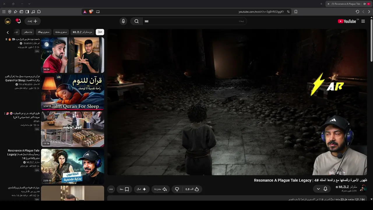The height and width of the screenshot is (210, 373).
Task: Click the Create (إنشاء) button
Action: 33,21
